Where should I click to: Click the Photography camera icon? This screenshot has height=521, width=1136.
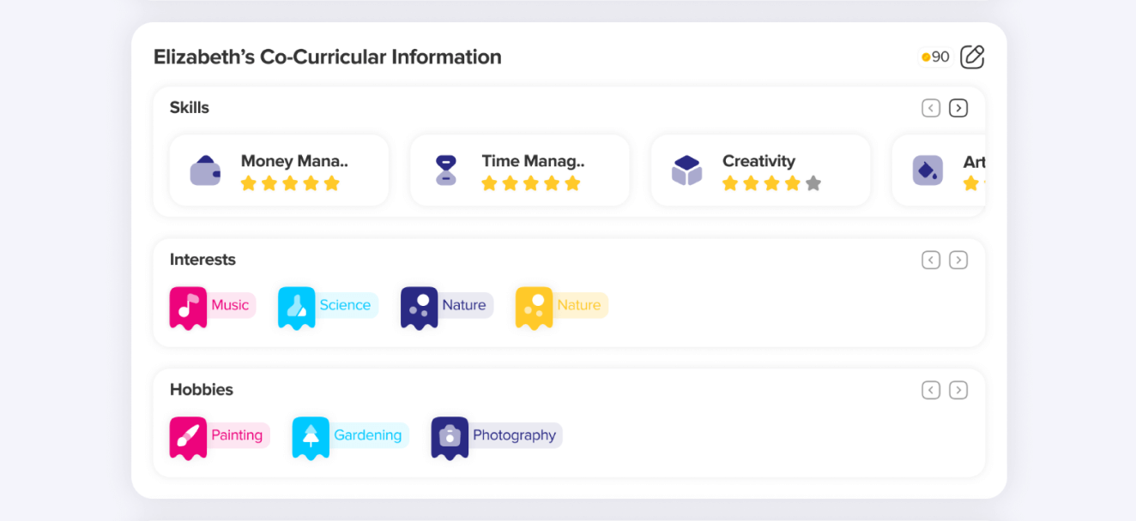(x=450, y=437)
